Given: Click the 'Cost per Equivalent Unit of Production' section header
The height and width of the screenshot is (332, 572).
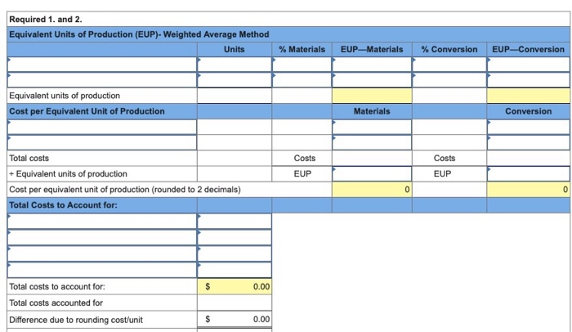Looking at the screenshot, I should [87, 111].
